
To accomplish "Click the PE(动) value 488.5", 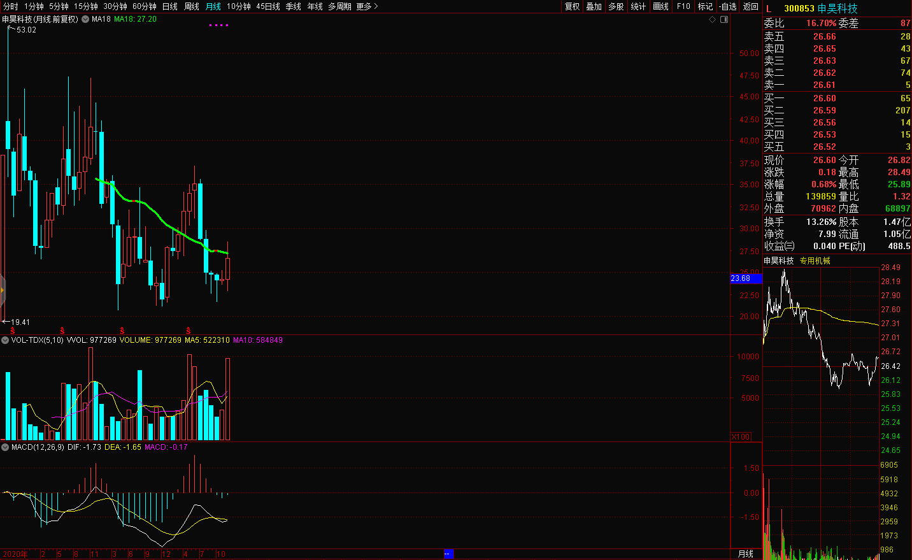I will click(899, 246).
